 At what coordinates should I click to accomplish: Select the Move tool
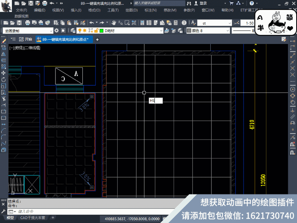(4, 73)
